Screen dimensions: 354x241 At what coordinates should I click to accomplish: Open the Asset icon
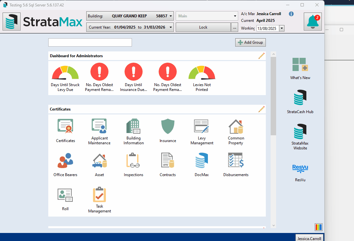pos(99,161)
